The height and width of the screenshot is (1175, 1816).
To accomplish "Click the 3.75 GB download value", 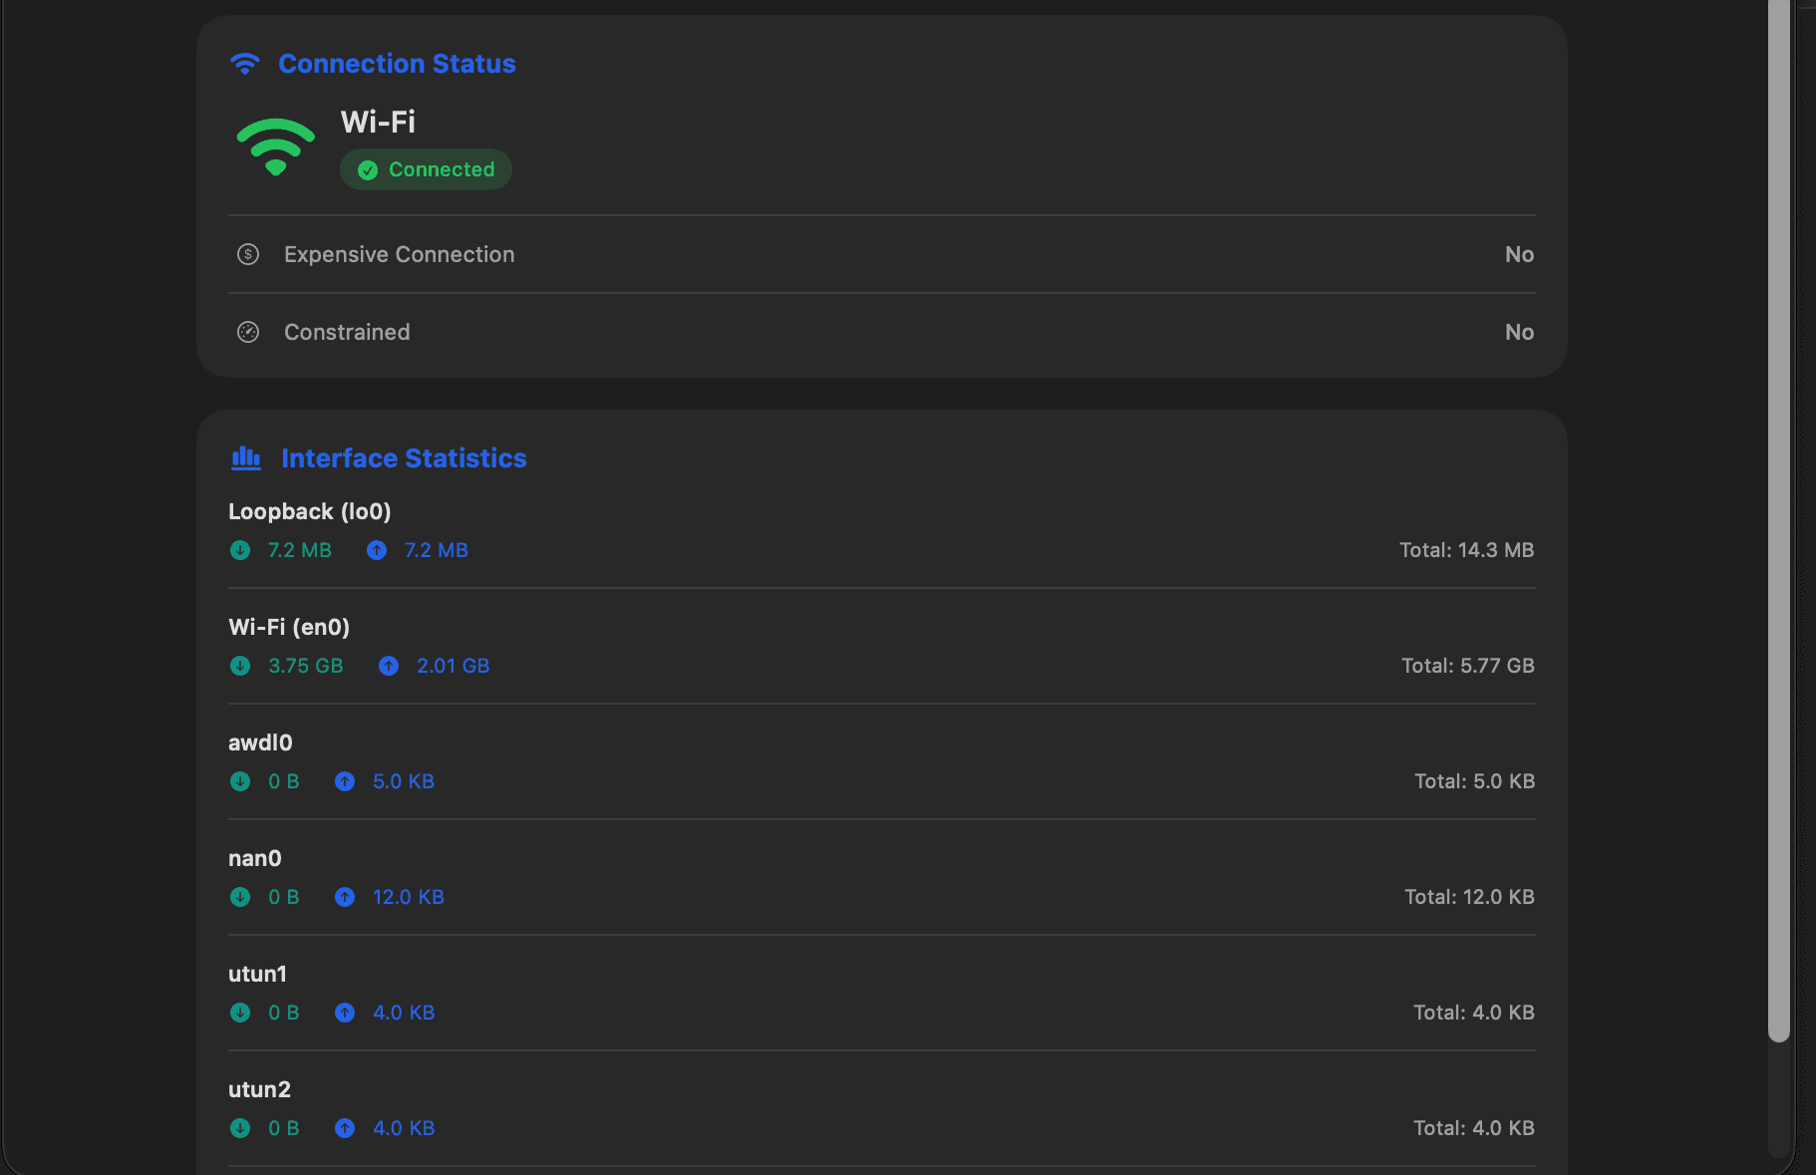I will click(x=305, y=666).
